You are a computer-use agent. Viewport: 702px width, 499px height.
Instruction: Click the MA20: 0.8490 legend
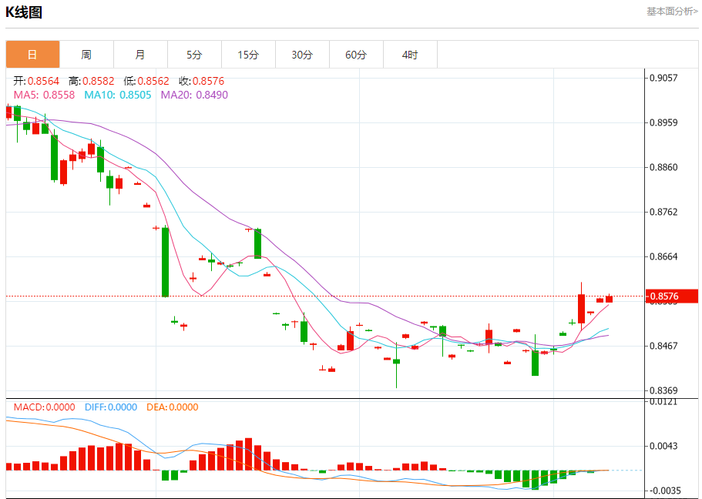pos(194,95)
